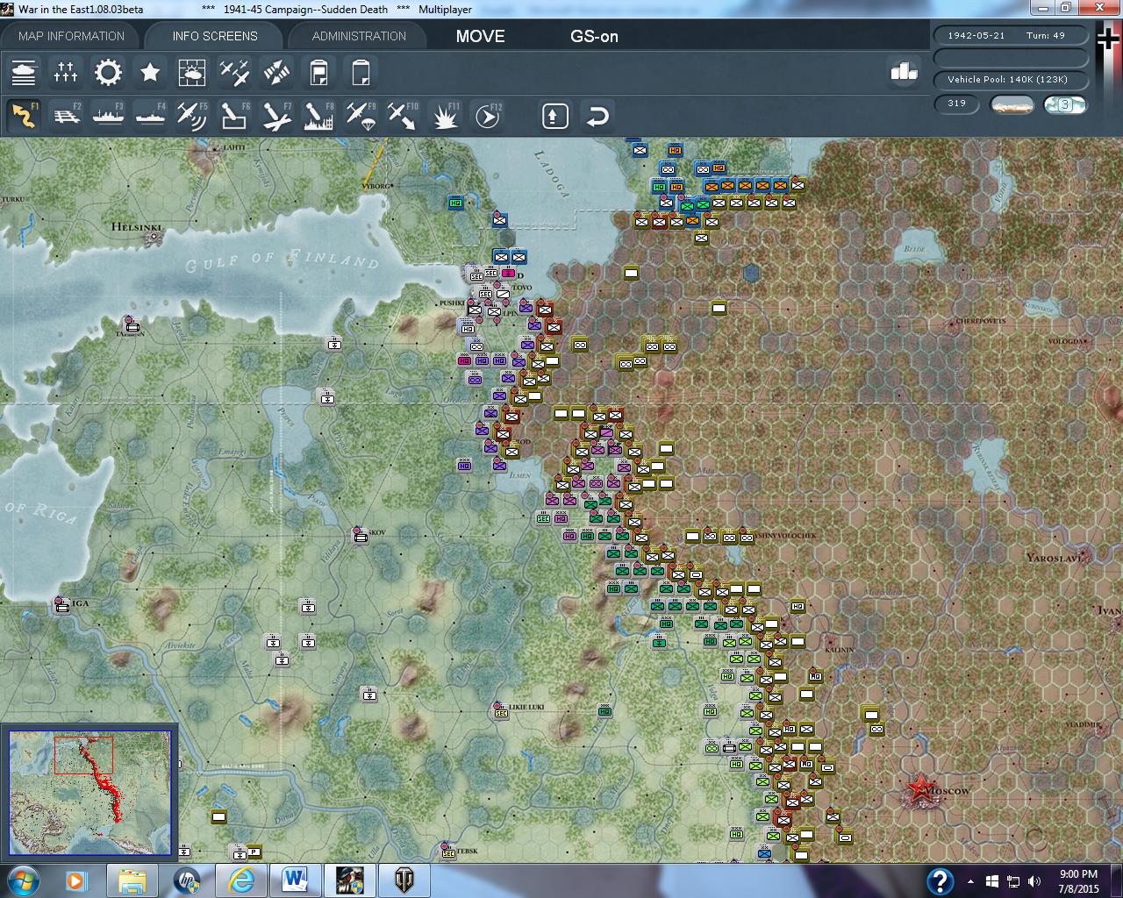Open Internet Explorer from taskbar

241,880
